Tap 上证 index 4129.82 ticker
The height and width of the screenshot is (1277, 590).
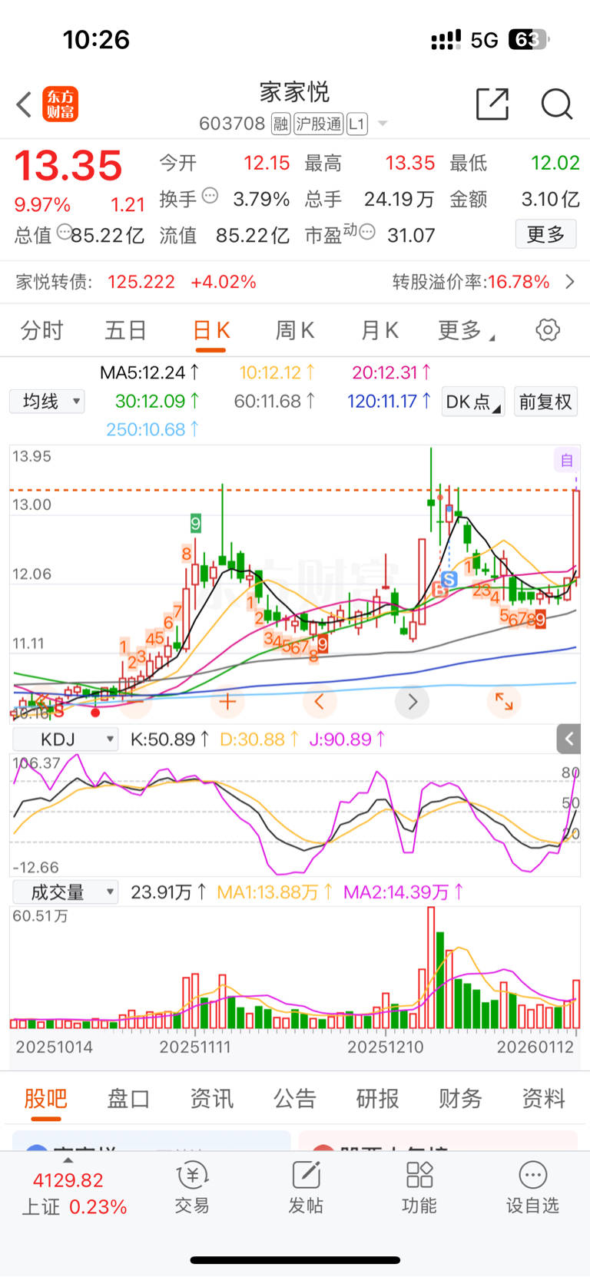75,1193
